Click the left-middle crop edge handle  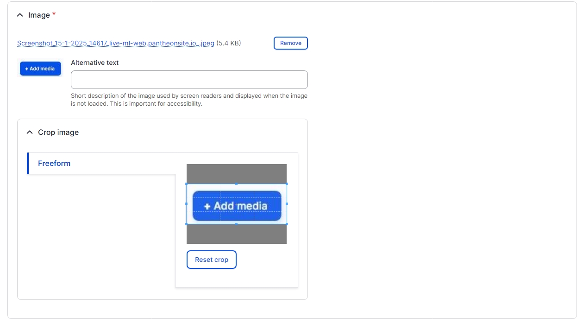[x=187, y=203]
